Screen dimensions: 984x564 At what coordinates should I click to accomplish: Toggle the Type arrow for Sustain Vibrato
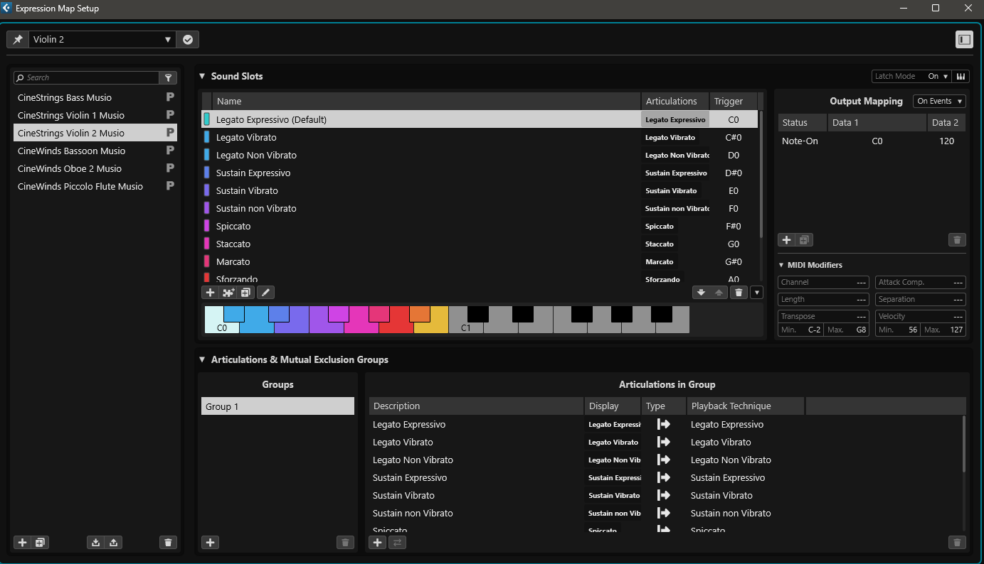pyautogui.click(x=663, y=496)
